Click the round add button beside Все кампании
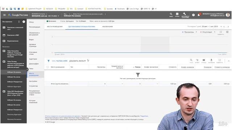 pyautogui.click(x=24, y=22)
